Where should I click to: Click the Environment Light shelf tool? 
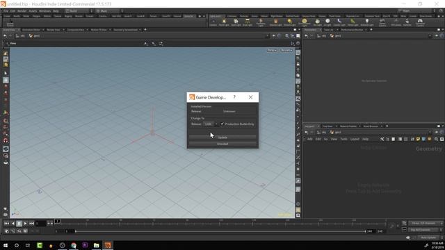[x=305, y=22]
